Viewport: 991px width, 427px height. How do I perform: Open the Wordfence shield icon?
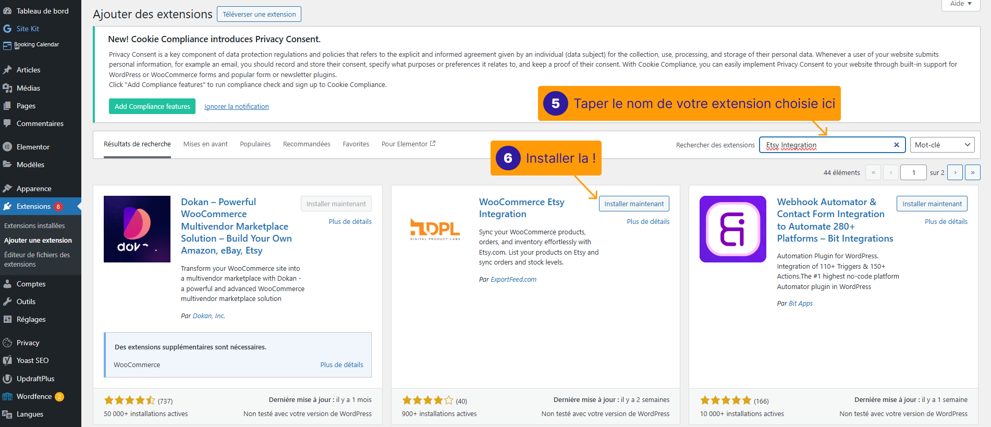point(7,396)
